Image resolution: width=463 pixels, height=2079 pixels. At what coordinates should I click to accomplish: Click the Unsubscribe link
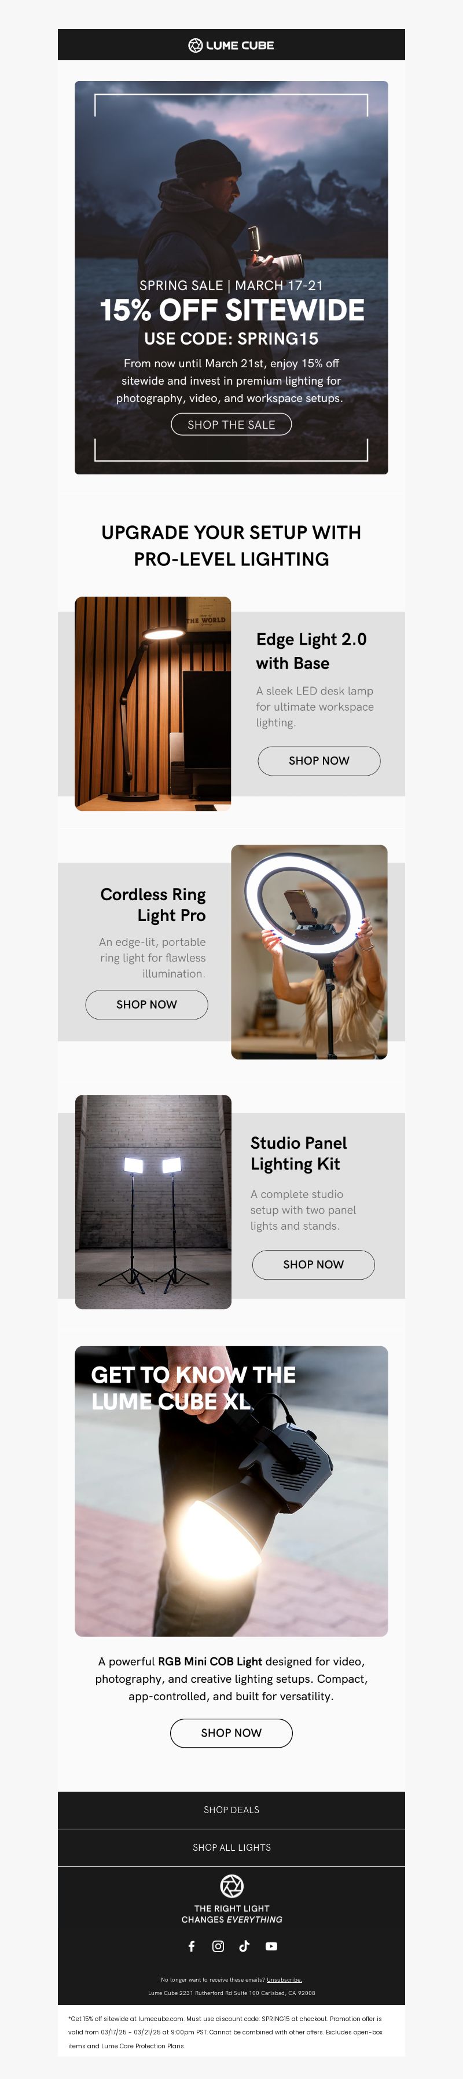tap(284, 1980)
